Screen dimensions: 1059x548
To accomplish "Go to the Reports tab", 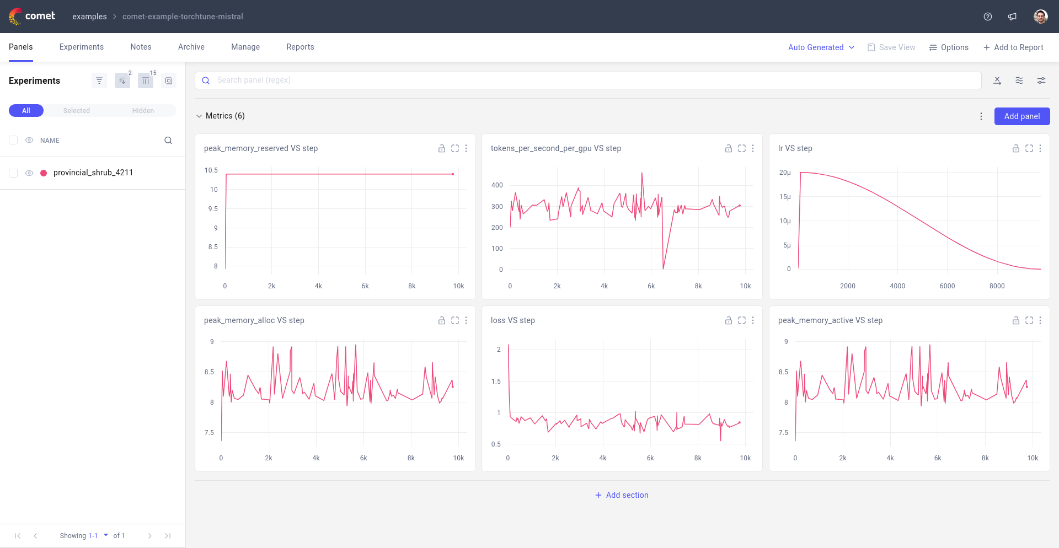I will (x=300, y=47).
